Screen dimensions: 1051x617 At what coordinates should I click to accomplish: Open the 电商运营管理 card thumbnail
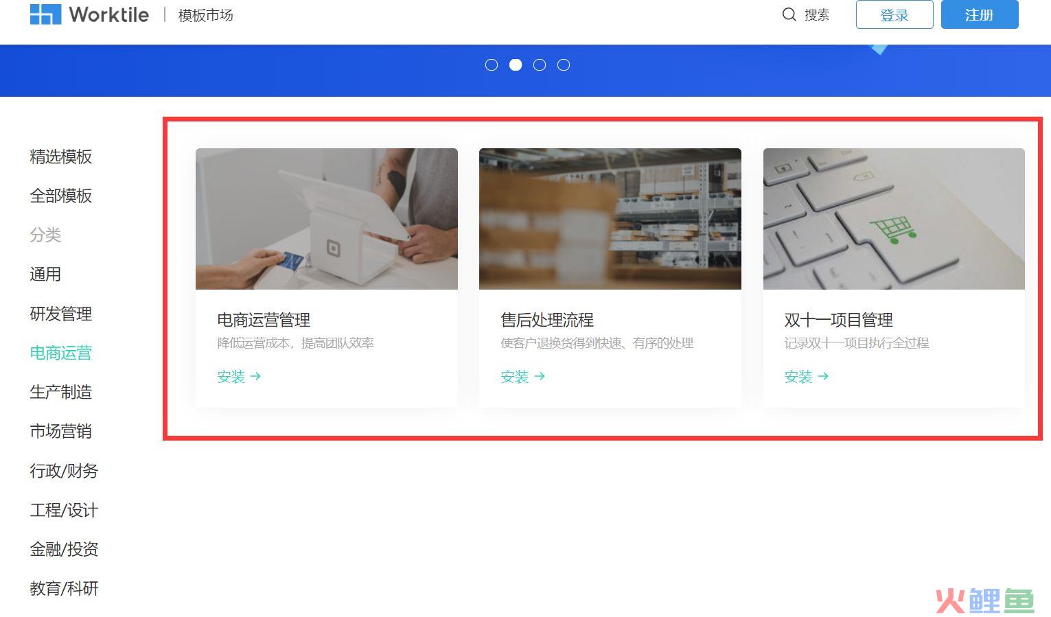click(x=327, y=219)
